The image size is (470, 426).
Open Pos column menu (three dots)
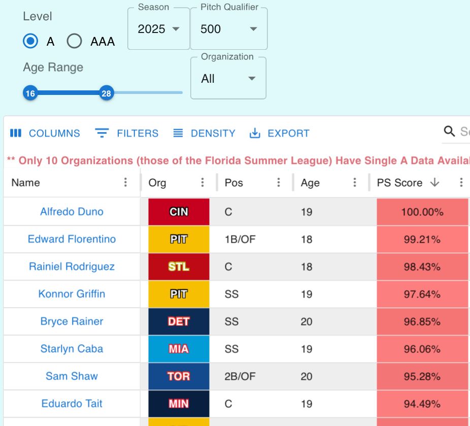coord(279,182)
